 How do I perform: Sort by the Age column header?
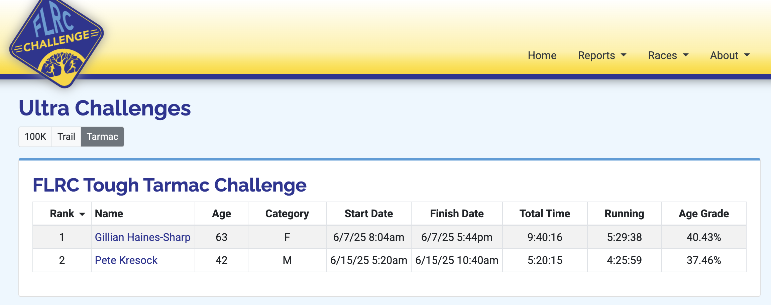[221, 214]
